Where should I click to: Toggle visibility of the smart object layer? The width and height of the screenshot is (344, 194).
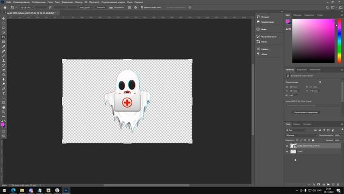(x=287, y=146)
